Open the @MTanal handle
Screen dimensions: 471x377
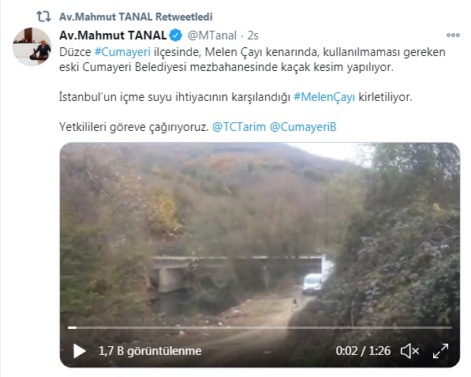212,35
